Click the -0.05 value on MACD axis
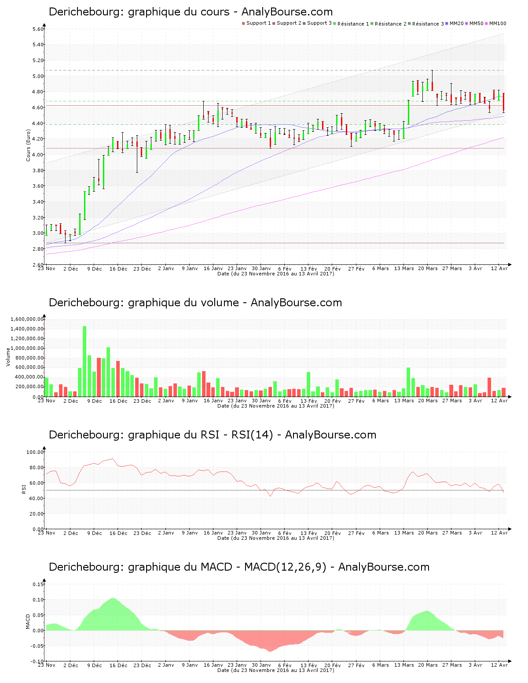Image resolution: width=528 pixels, height=683 pixels. 37,646
